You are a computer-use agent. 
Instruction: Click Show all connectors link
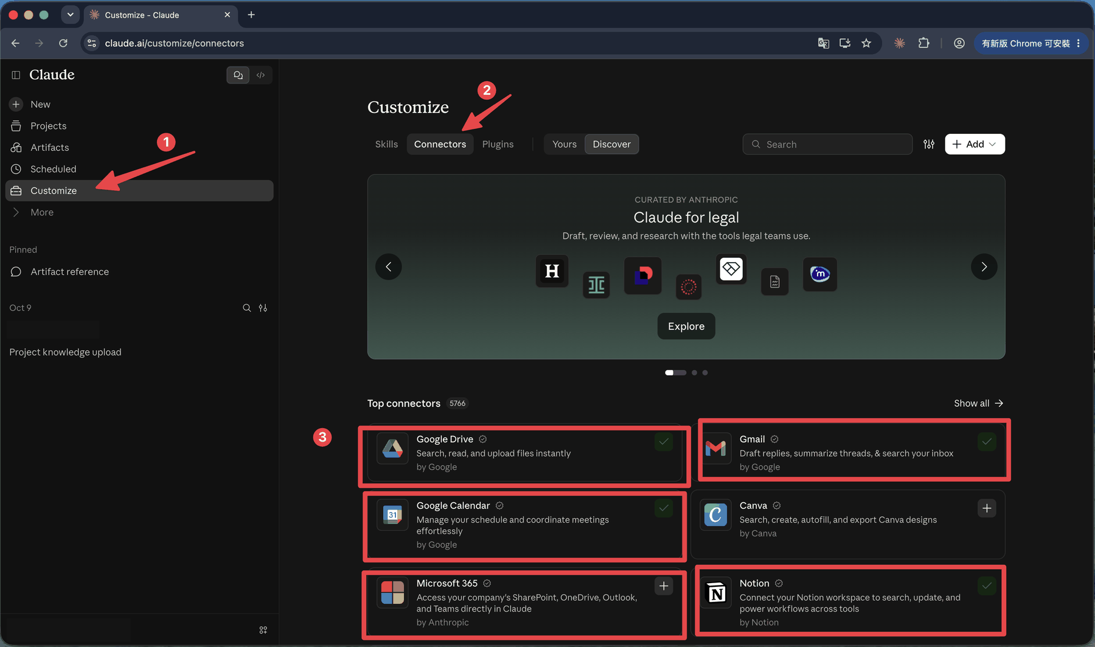coord(978,403)
